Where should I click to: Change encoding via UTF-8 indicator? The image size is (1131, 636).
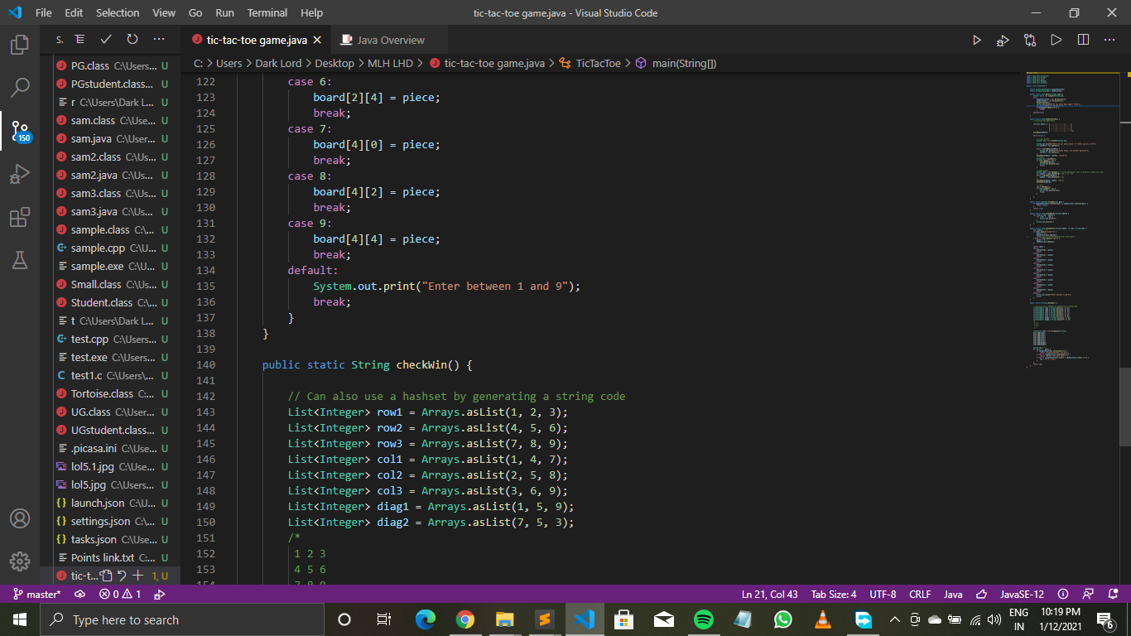883,594
